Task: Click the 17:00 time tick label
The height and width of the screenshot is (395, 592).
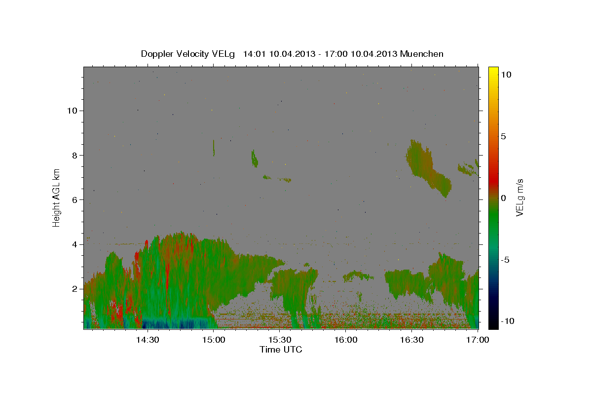Action: [478, 340]
